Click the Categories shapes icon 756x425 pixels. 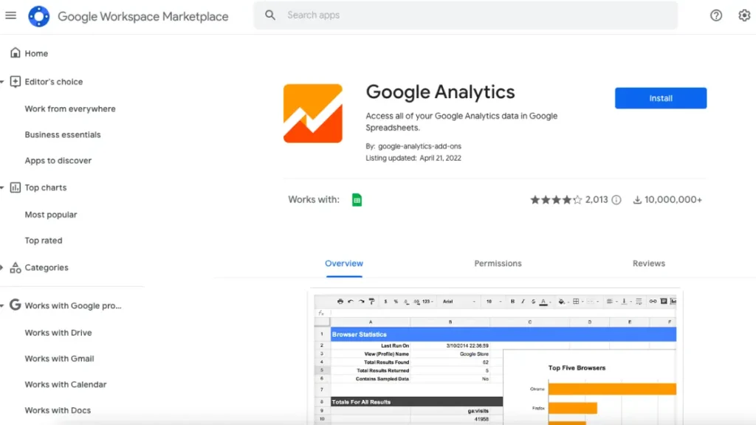click(x=16, y=267)
